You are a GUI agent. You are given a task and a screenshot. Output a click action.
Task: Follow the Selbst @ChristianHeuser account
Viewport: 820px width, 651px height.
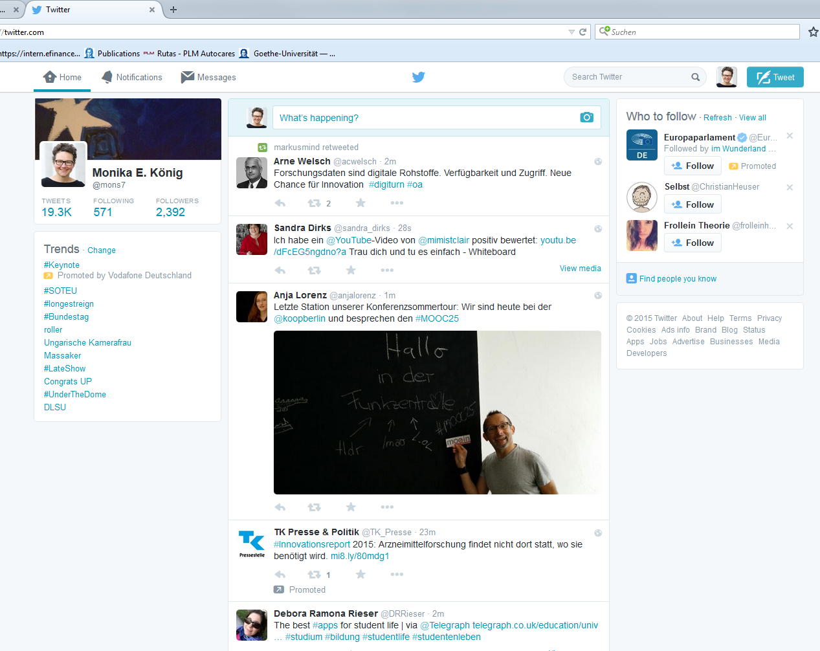tap(693, 204)
